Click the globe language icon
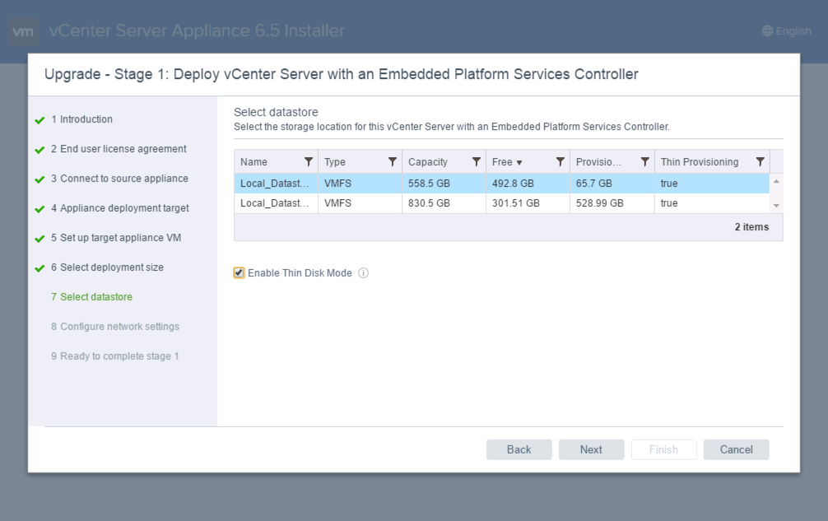The image size is (828, 521). [x=768, y=31]
